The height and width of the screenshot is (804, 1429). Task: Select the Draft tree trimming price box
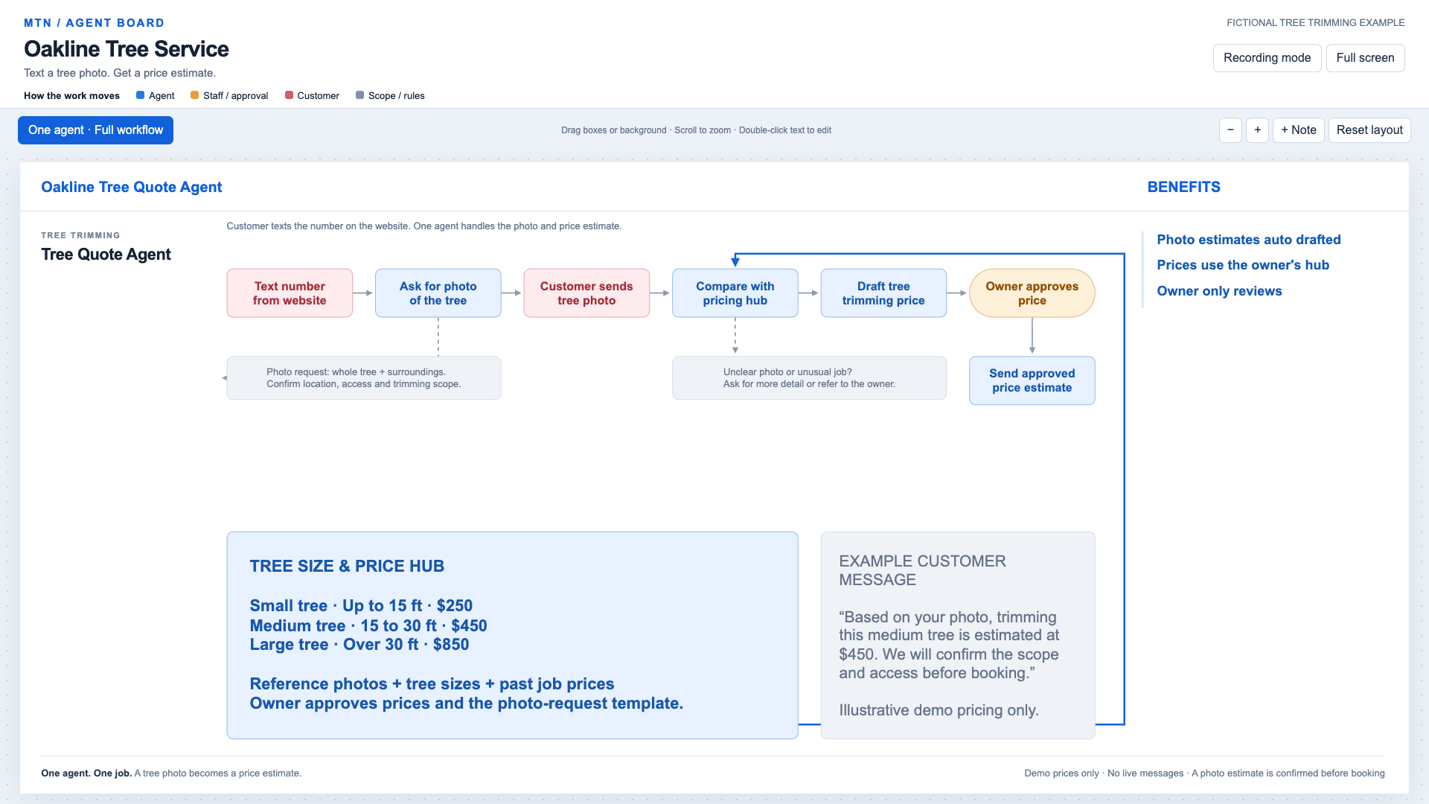(x=883, y=293)
